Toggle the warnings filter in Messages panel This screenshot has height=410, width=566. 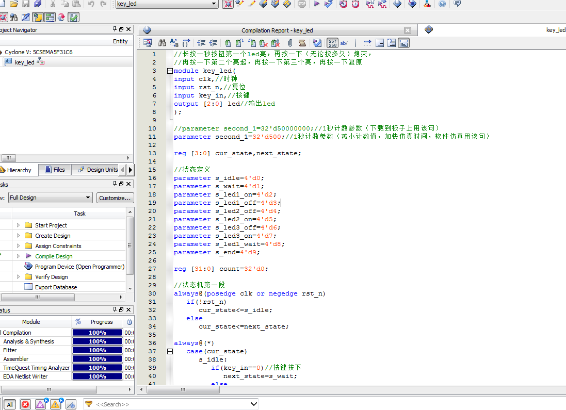point(55,404)
